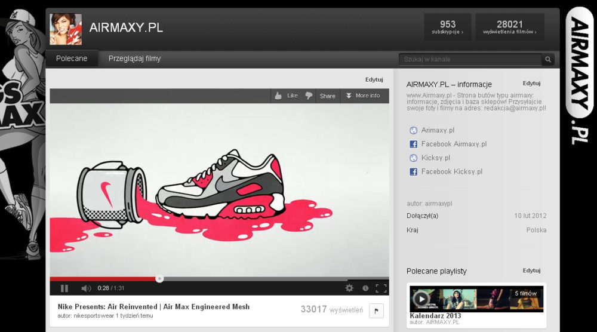Click the flag report icon
The height and width of the screenshot is (332, 597).
click(376, 311)
